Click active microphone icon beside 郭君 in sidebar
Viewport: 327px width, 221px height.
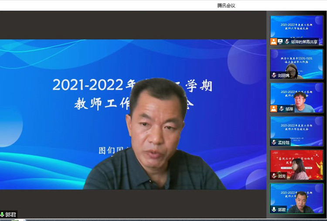tap(274, 210)
